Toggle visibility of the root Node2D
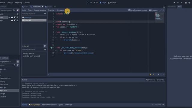The width and height of the screenshot is (192, 108). coord(17,14)
